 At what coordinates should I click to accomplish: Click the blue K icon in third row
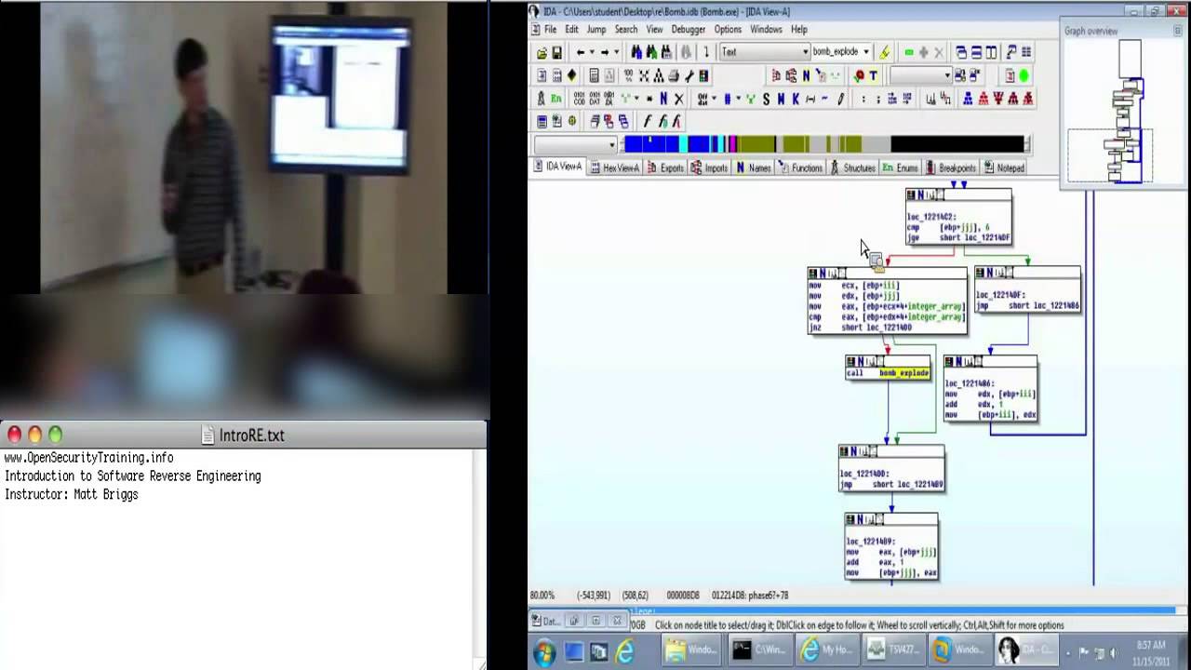[796, 99]
